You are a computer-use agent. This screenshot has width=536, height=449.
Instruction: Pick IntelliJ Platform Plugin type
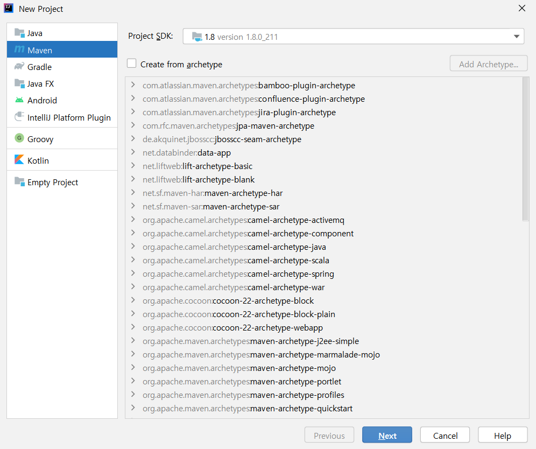[62, 117]
